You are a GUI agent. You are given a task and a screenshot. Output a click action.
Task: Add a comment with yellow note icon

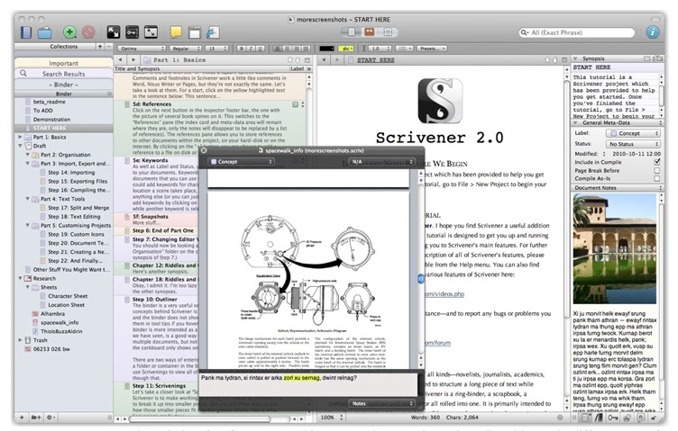click(176, 32)
